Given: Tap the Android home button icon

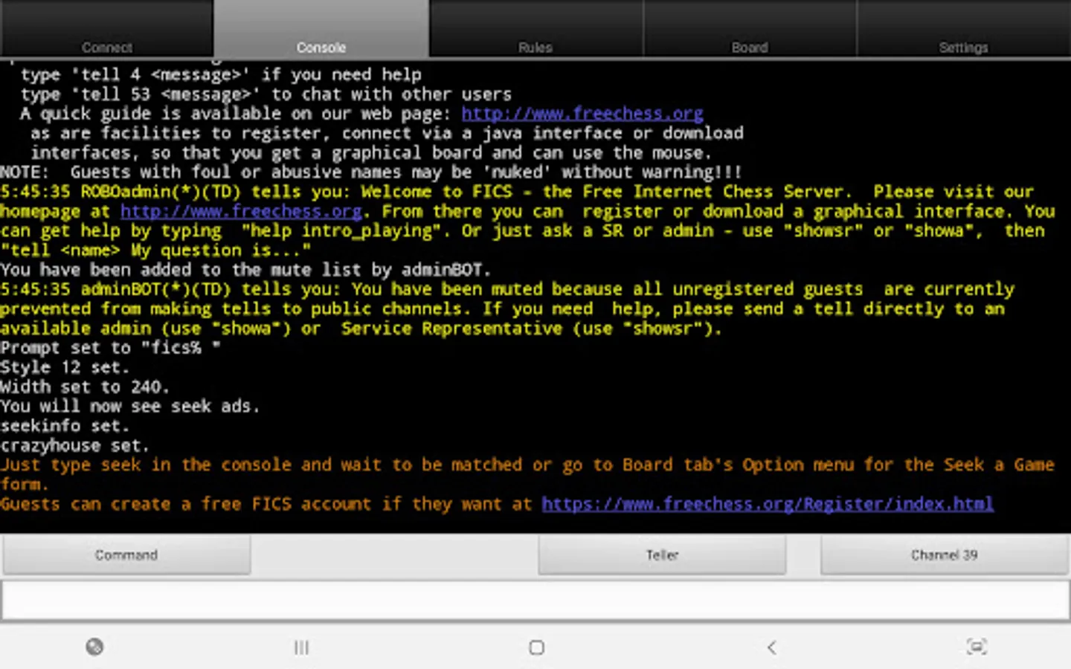Looking at the screenshot, I should tap(536, 647).
